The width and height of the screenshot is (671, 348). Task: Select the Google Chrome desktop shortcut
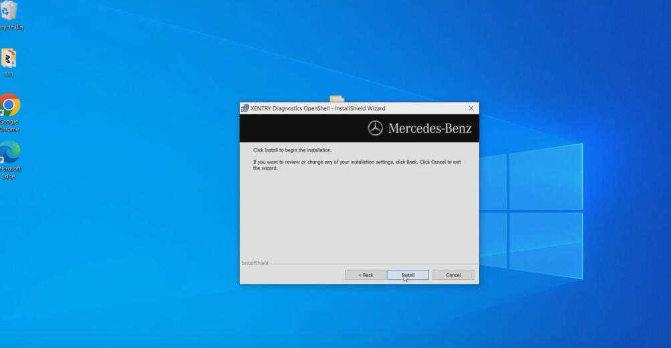(10, 113)
